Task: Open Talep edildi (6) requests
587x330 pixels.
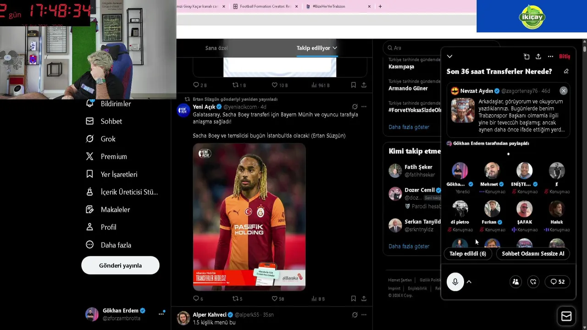Action: pyautogui.click(x=467, y=253)
